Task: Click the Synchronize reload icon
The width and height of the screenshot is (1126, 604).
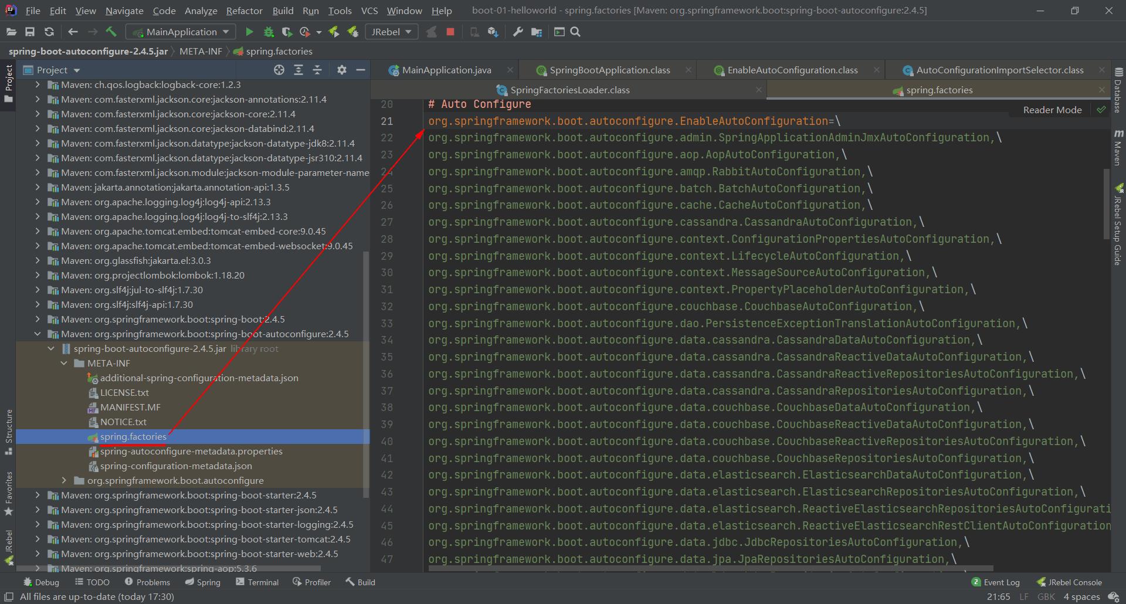Action: point(49,32)
